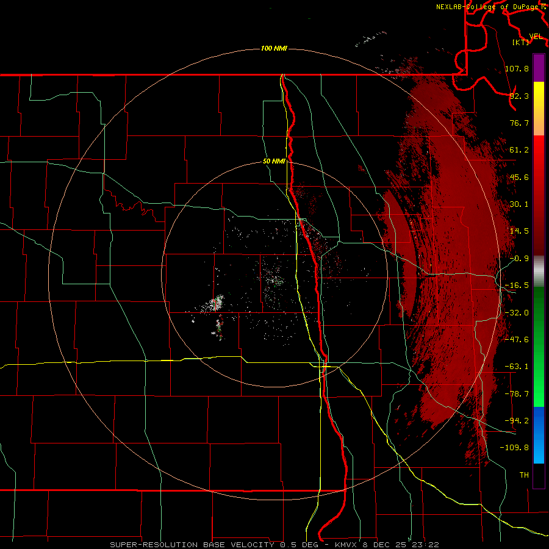Click the -32.0 velocity scale value
549x549 pixels.
click(x=517, y=313)
